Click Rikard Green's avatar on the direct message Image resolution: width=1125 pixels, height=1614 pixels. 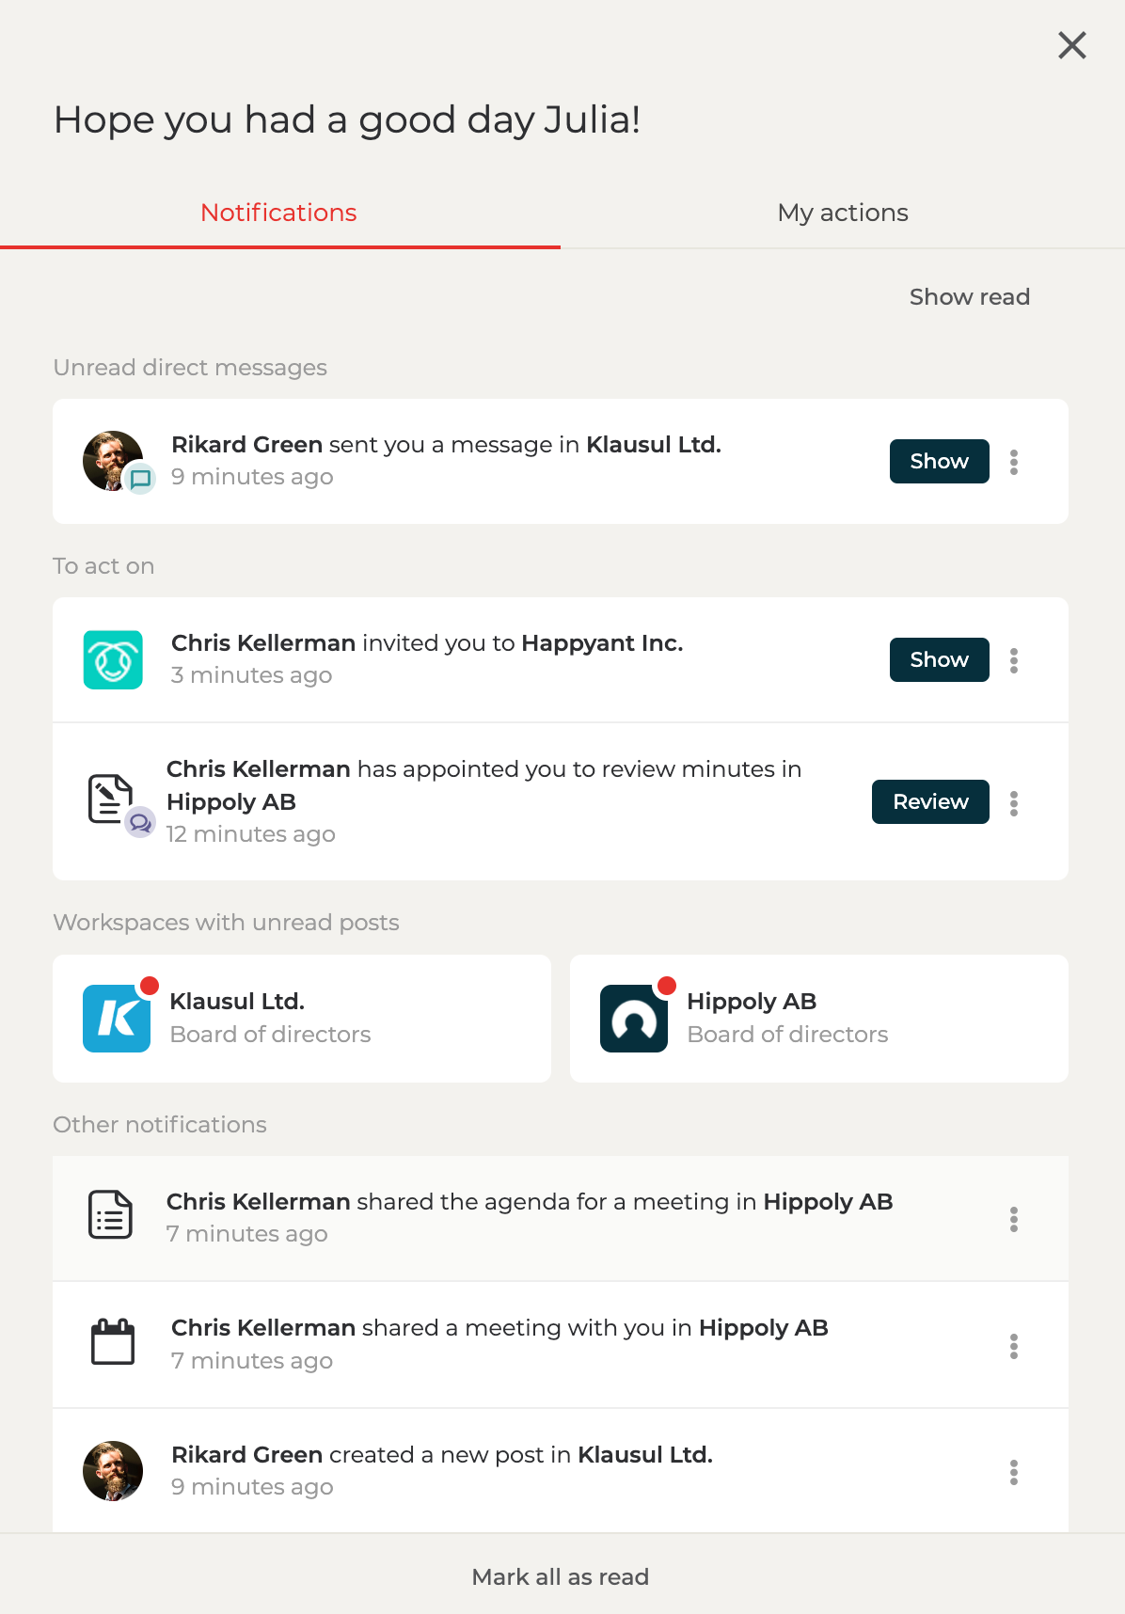(x=113, y=461)
